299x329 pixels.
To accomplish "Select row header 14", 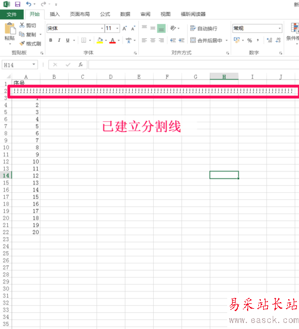I will coord(6,176).
